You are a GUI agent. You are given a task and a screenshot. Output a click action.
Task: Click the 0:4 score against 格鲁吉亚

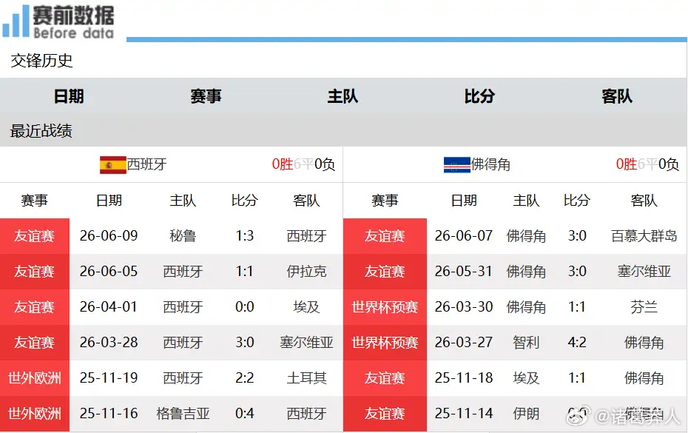[245, 414]
